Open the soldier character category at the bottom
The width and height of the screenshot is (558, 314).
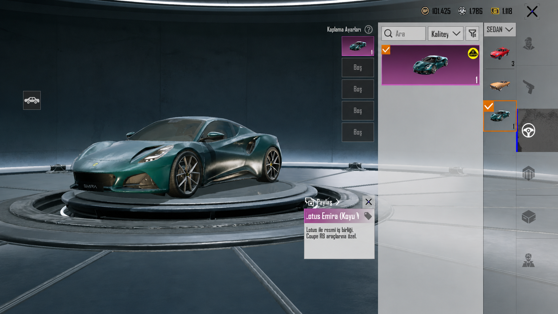(x=529, y=260)
